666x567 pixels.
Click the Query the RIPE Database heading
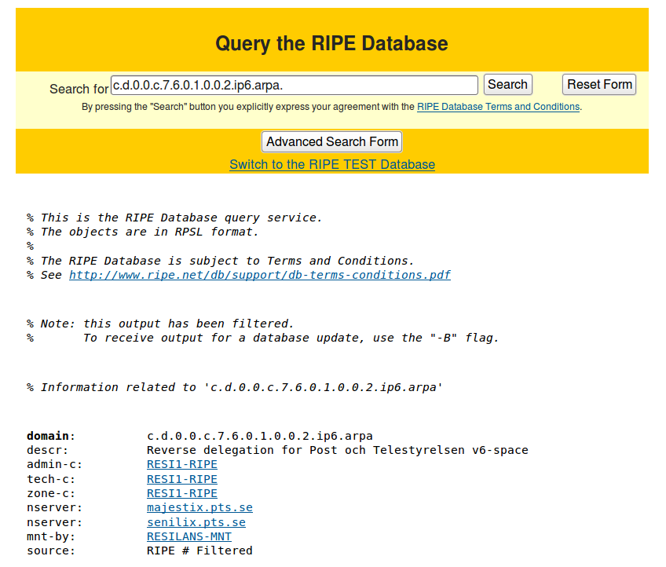(331, 43)
